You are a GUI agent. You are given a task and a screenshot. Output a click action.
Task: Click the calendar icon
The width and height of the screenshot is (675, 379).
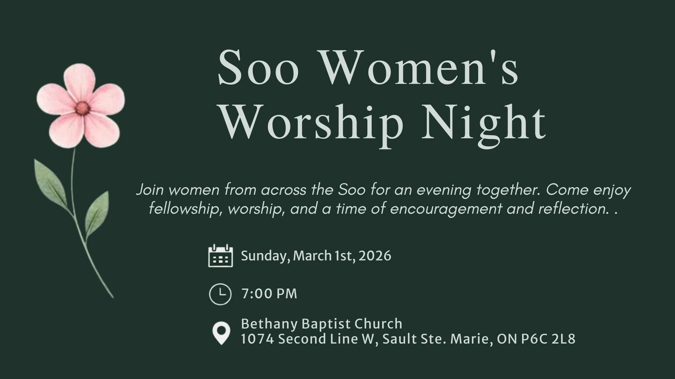[x=220, y=256]
